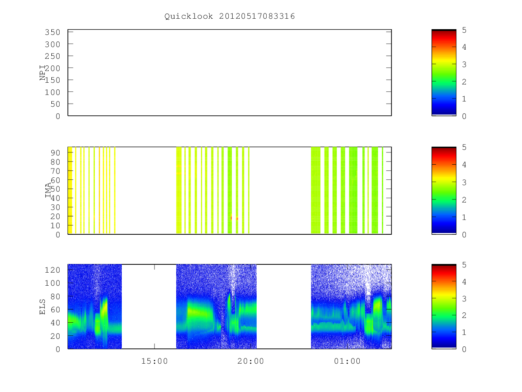
Task: Click the IMA panel color bar
Action: click(x=444, y=190)
